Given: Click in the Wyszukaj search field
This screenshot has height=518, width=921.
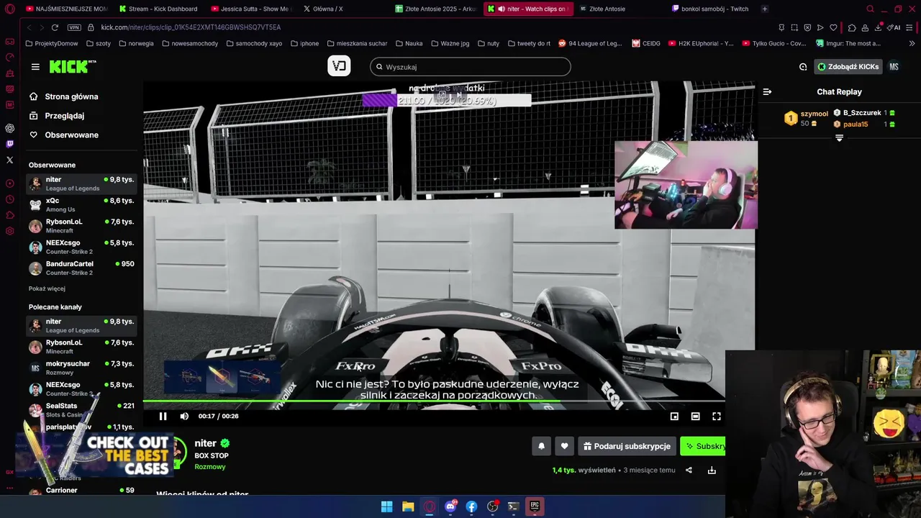Looking at the screenshot, I should click(x=471, y=67).
